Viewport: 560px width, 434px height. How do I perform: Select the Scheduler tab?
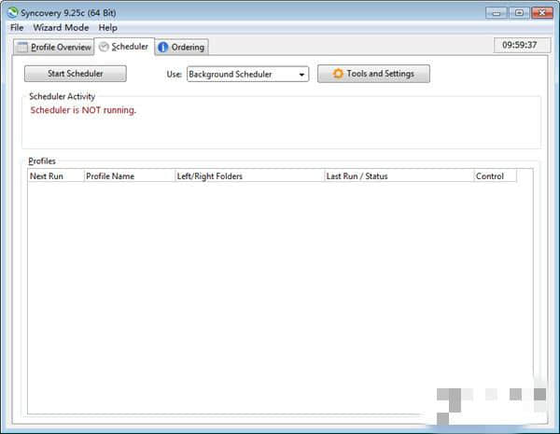click(x=124, y=47)
